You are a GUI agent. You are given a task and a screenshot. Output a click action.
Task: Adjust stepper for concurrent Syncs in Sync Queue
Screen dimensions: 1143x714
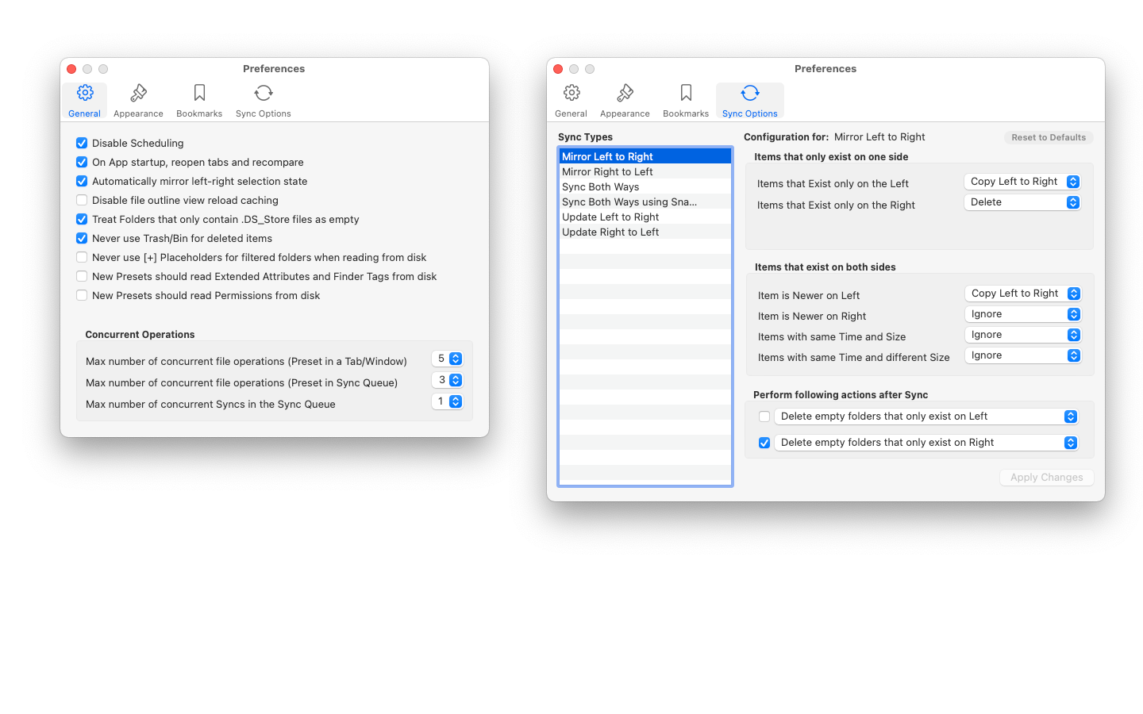[x=456, y=401]
